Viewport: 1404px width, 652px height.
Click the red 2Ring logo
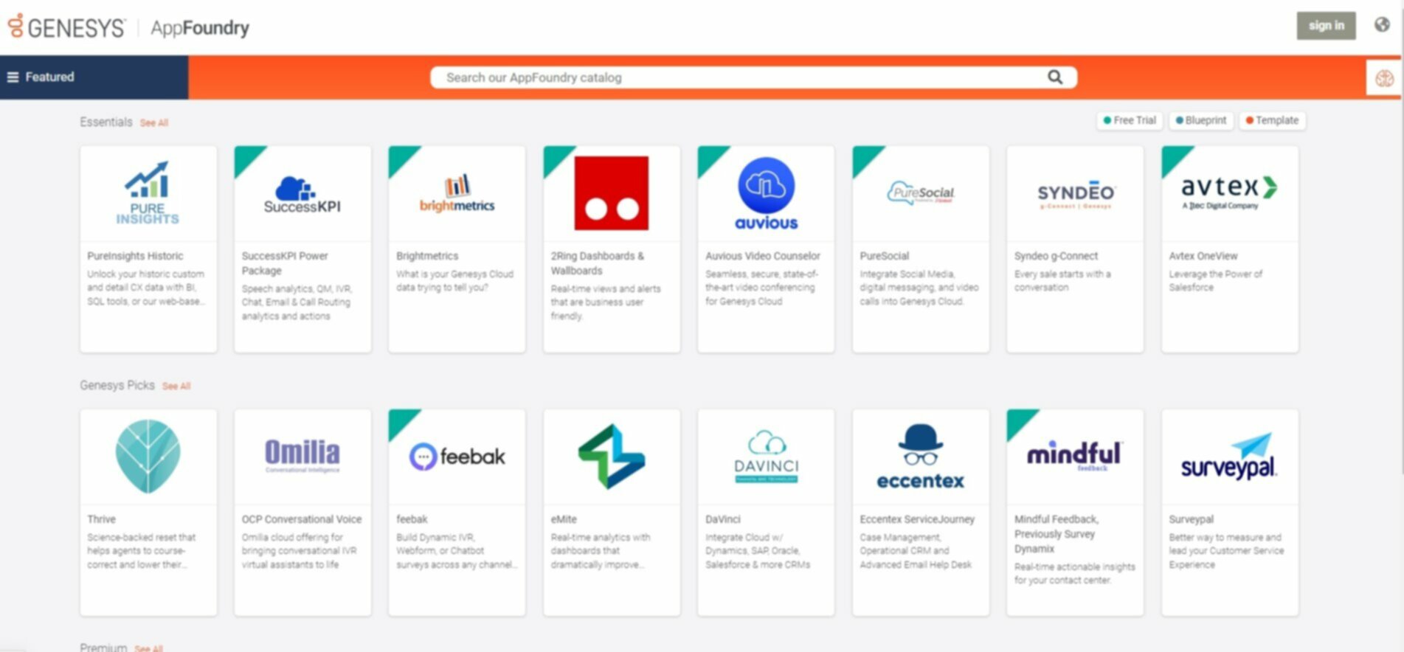click(612, 193)
